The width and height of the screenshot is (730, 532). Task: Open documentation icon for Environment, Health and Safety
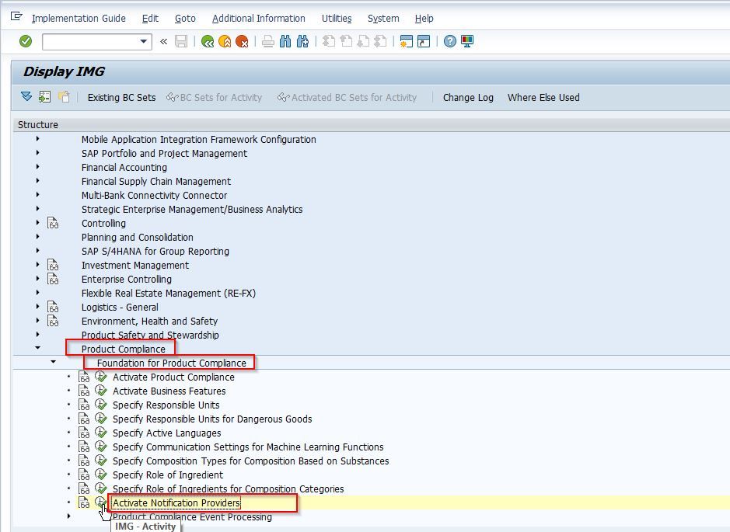53,321
